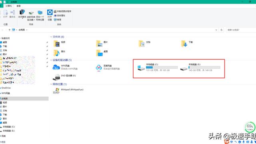Image resolution: width=256 pixels, height=144 pixels.
Task: Select the 文档 folder in the main pane
Action: (x=144, y=44)
